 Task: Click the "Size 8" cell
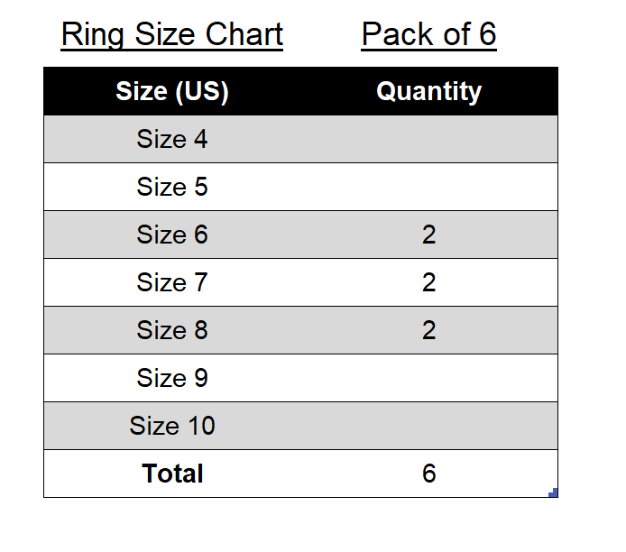pos(172,330)
